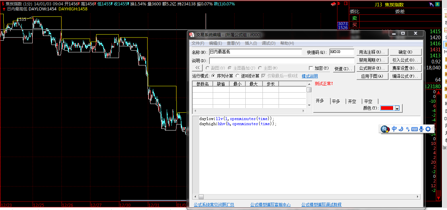Open 公式系统常见问题汇总 link

click(214, 205)
